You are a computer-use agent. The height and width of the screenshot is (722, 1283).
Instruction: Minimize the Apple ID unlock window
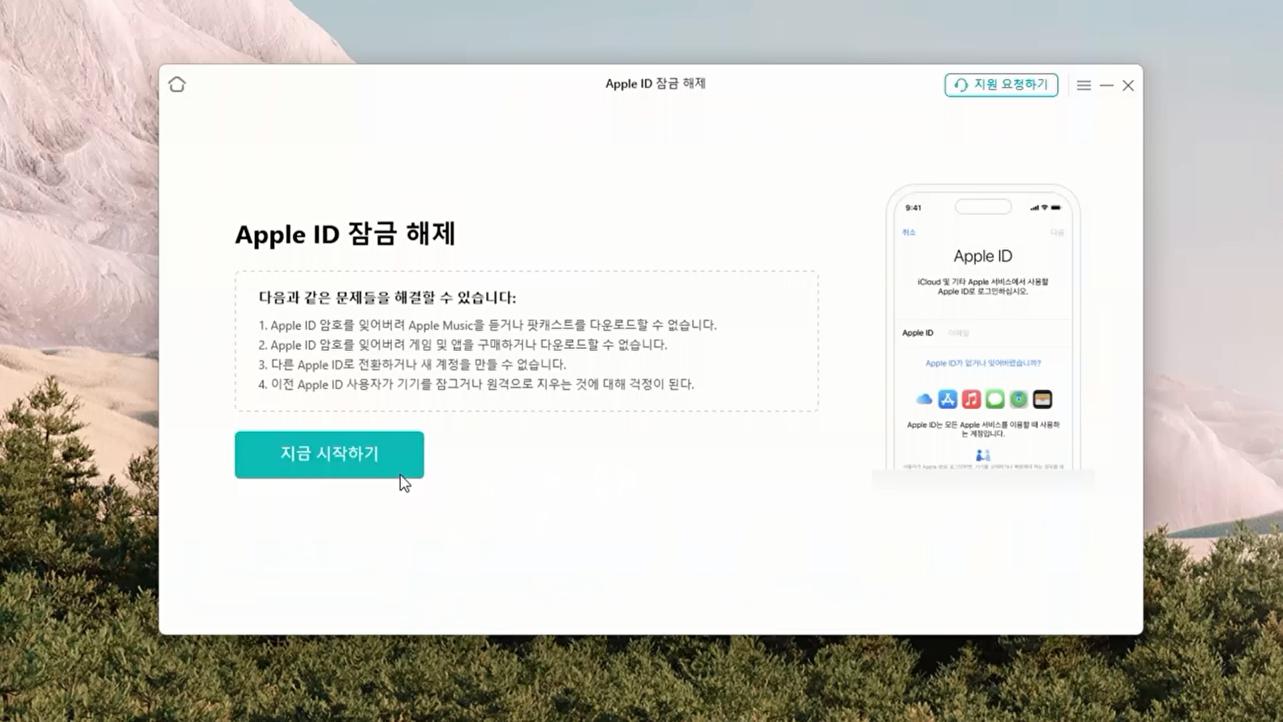coord(1107,86)
